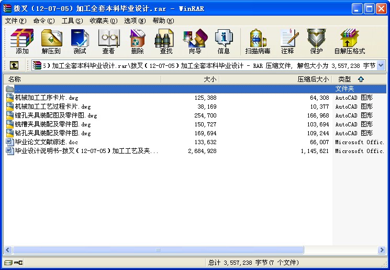This screenshot has height=270, width=390.
Task: Expand the archive path dropdown arrow
Action: tap(381, 65)
